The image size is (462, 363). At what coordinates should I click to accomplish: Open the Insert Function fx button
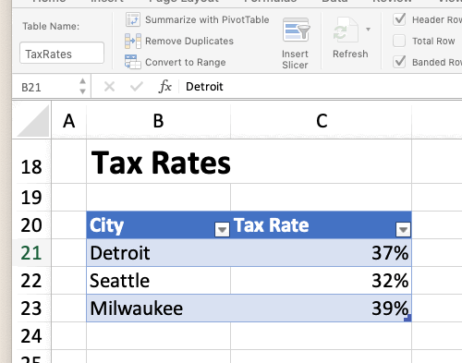point(165,87)
